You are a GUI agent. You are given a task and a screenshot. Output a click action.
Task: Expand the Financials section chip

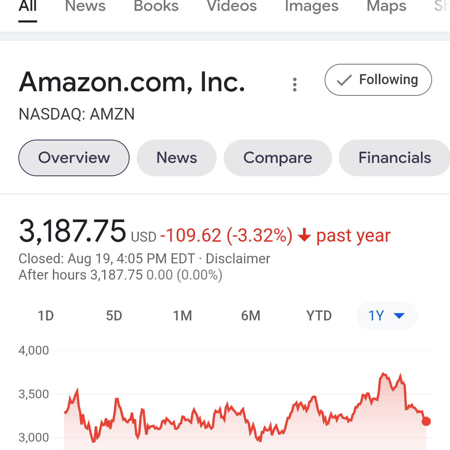pos(394,157)
